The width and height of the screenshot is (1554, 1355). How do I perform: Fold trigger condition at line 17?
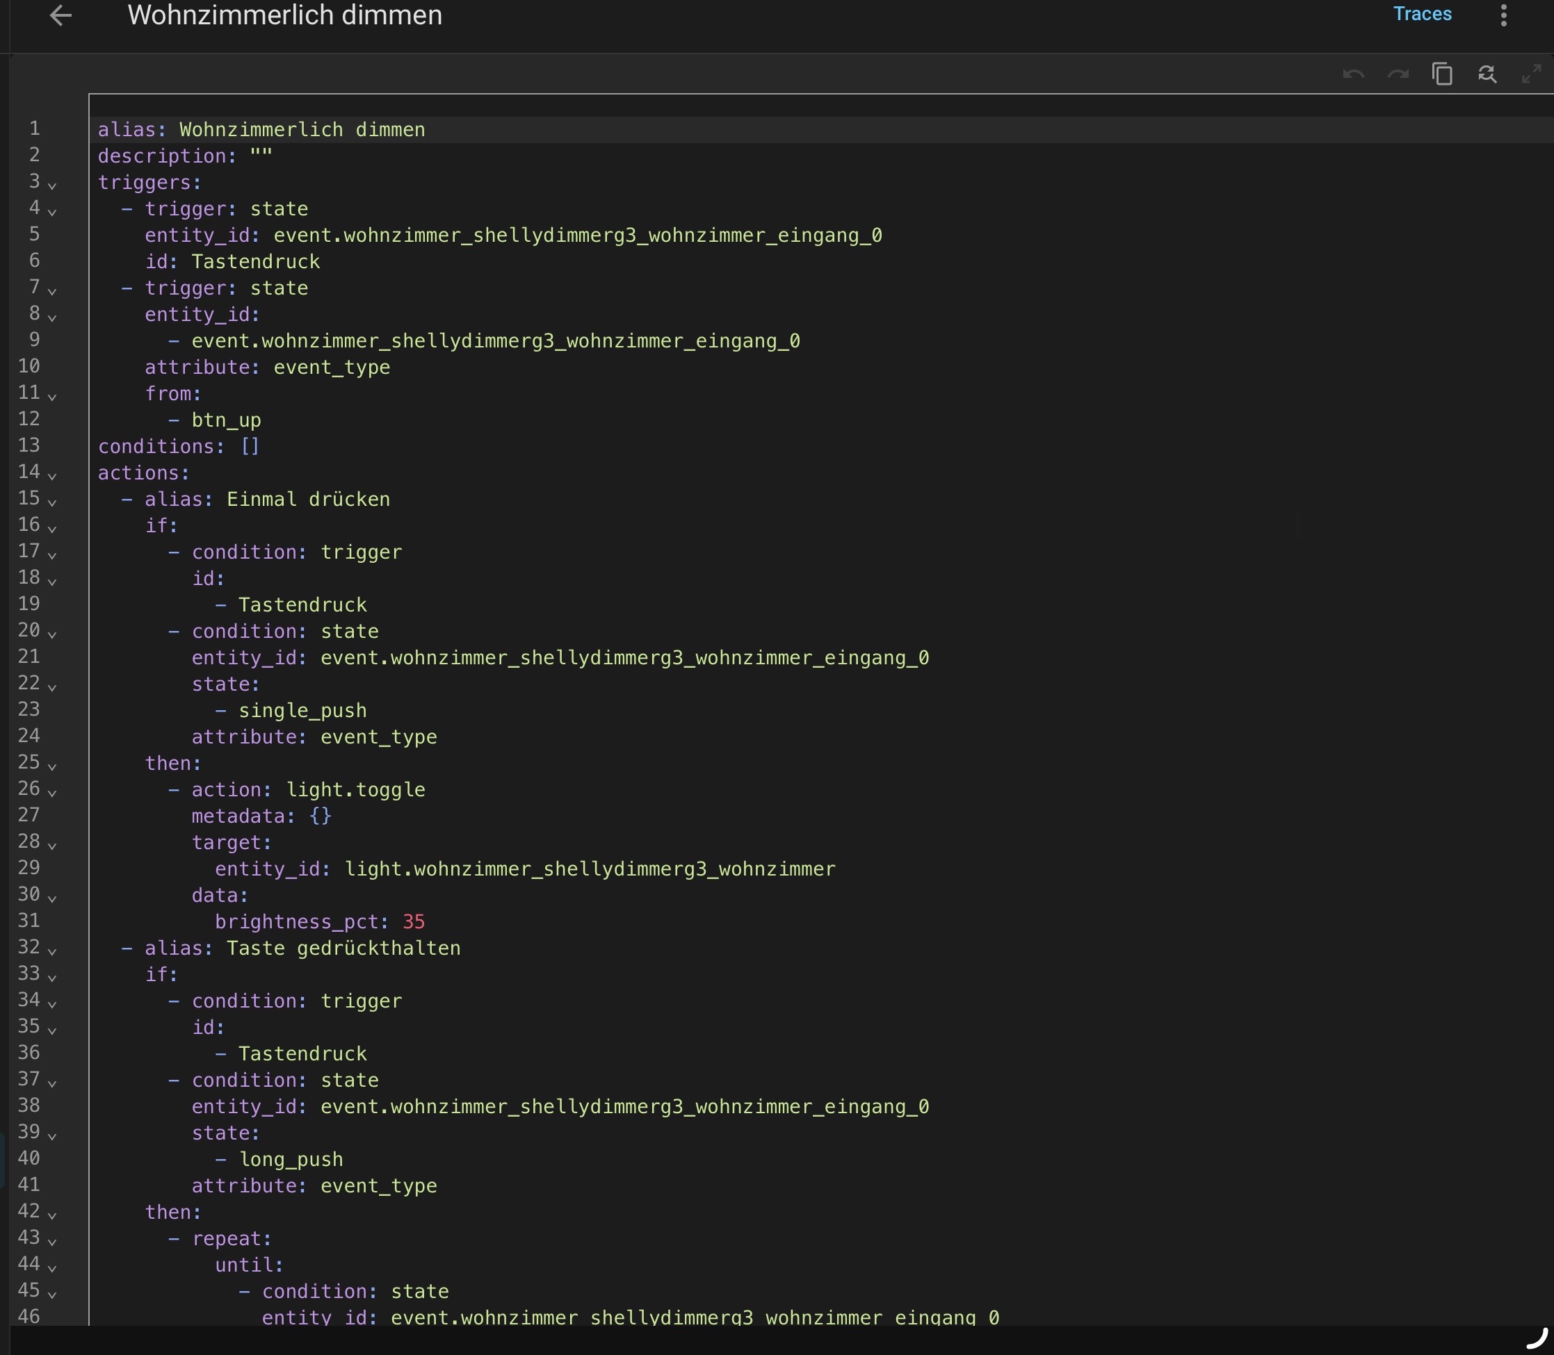pos(52,555)
